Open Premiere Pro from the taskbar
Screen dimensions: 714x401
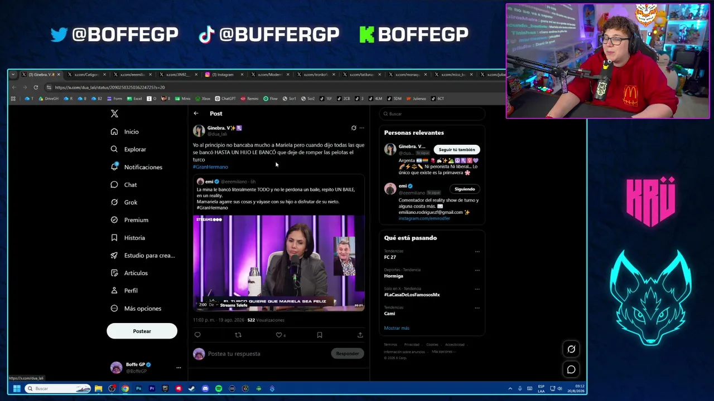click(x=152, y=389)
